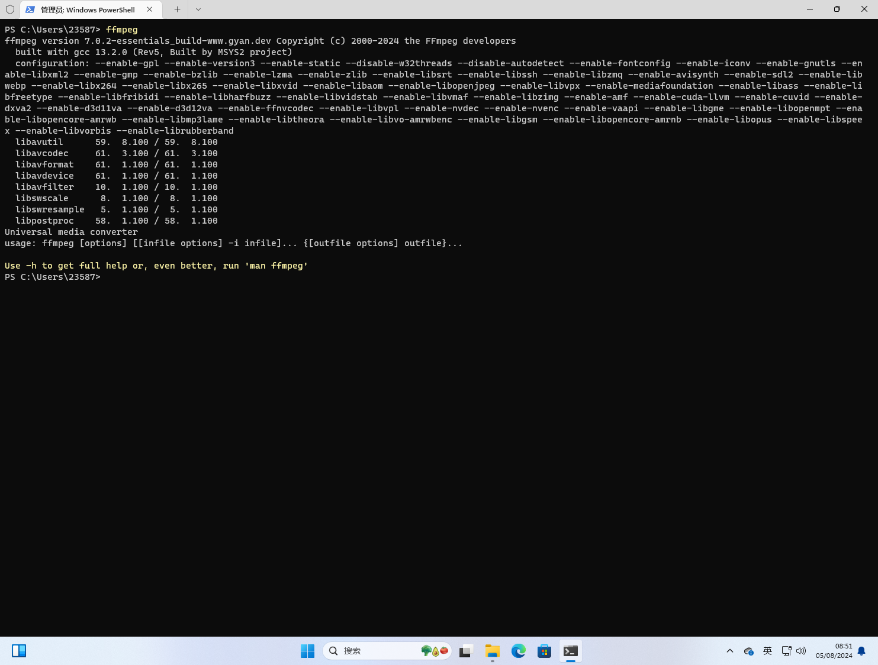
Task: Click the 'usage: ffmpeg [options]' line
Action: click(233, 243)
